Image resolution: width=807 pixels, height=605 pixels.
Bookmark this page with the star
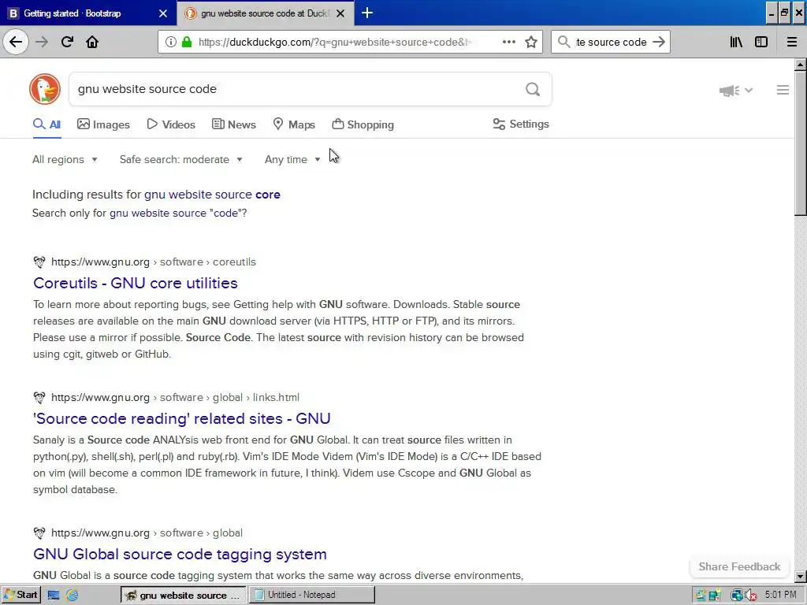pyautogui.click(x=531, y=42)
